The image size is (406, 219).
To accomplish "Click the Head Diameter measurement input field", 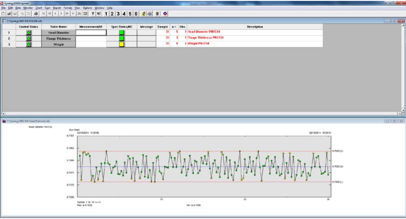I will coord(91,32).
